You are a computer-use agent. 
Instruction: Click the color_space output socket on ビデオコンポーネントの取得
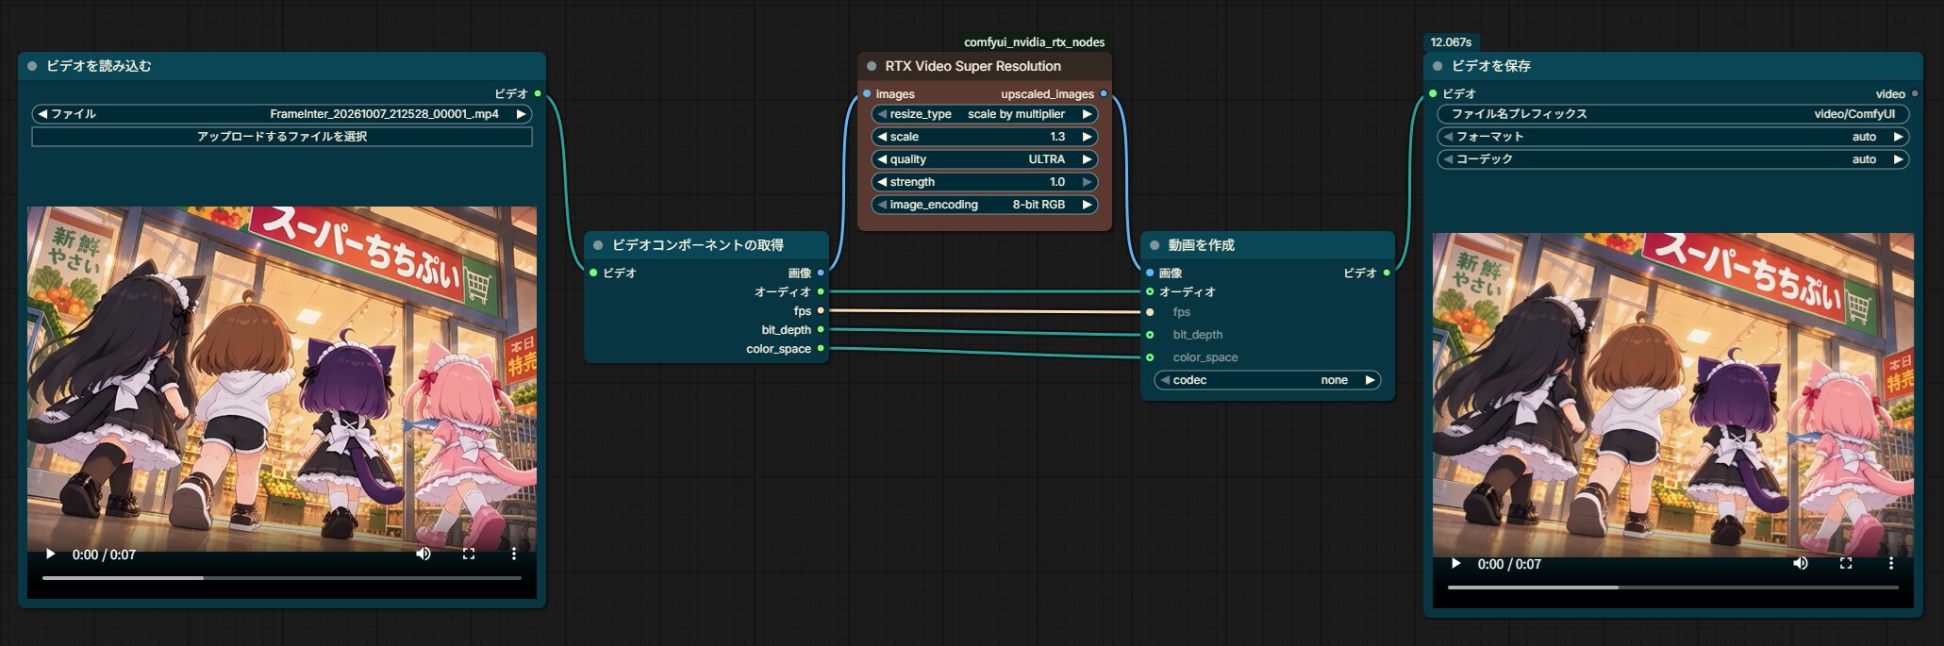(821, 348)
